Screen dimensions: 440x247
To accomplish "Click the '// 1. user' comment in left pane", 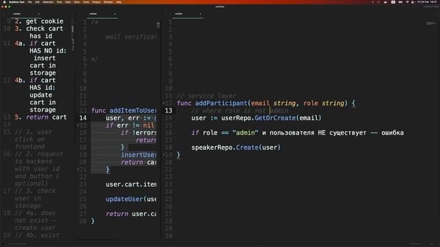I will pos(34,132).
